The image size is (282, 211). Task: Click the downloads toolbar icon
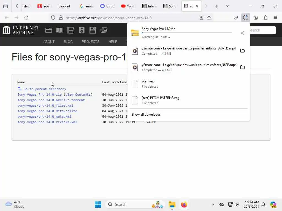(x=245, y=18)
